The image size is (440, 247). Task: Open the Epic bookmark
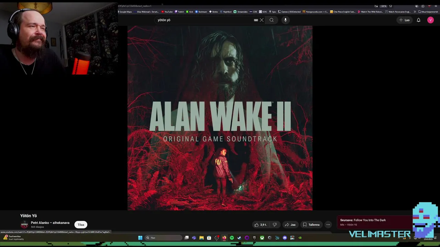pos(272,12)
